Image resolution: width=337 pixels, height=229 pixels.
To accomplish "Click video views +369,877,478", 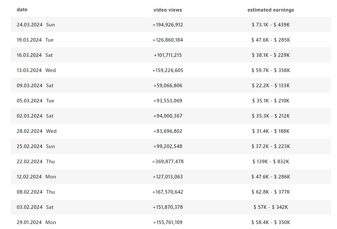I will pos(168,162).
